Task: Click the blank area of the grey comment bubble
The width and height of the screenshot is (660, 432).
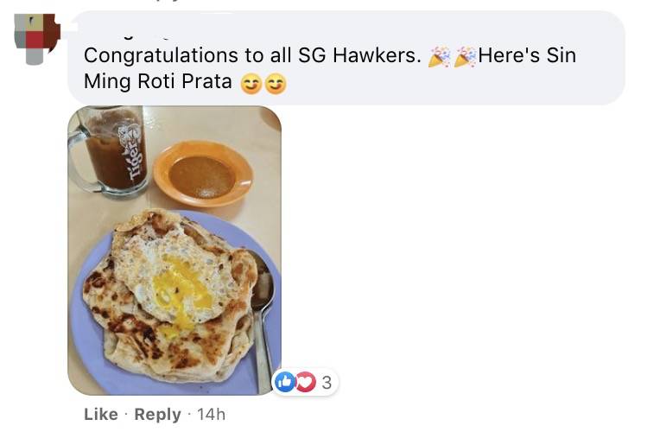Action: (x=454, y=84)
